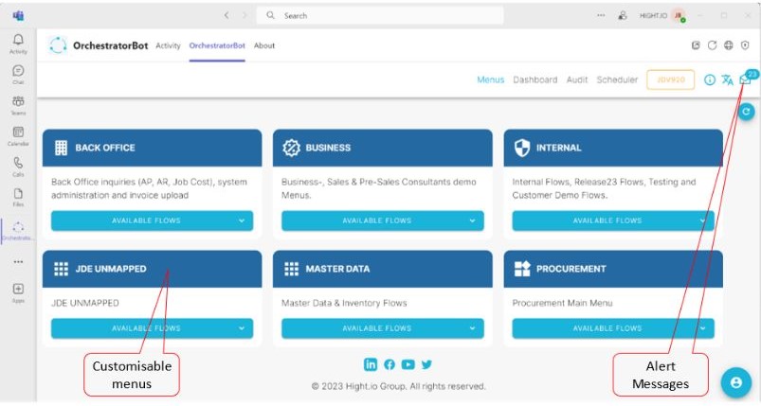The height and width of the screenshot is (406, 761).
Task: Open the info icon in top bar
Action: (x=710, y=79)
